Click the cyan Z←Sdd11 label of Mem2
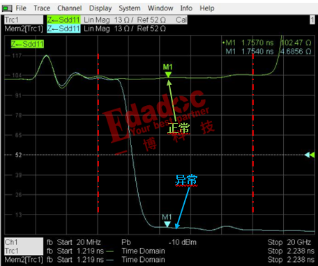 pyautogui.click(x=63, y=29)
